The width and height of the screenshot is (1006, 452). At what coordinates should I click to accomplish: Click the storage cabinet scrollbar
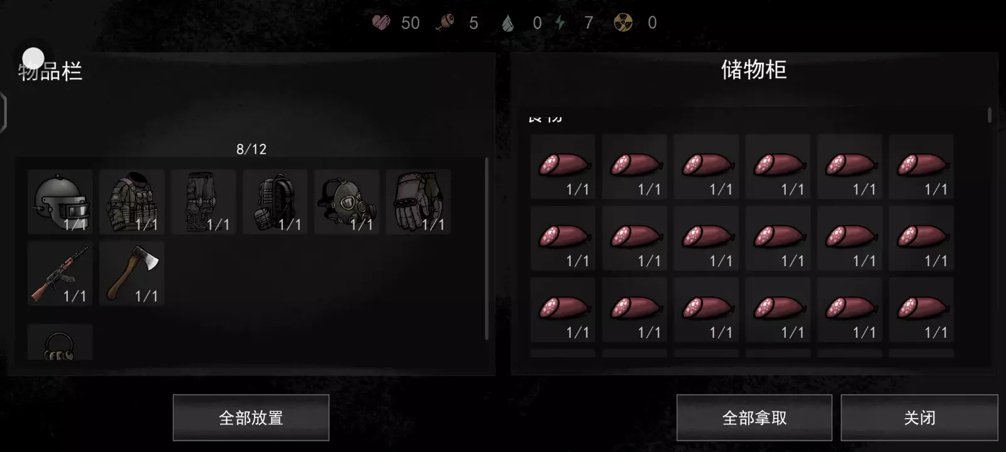pos(990,116)
